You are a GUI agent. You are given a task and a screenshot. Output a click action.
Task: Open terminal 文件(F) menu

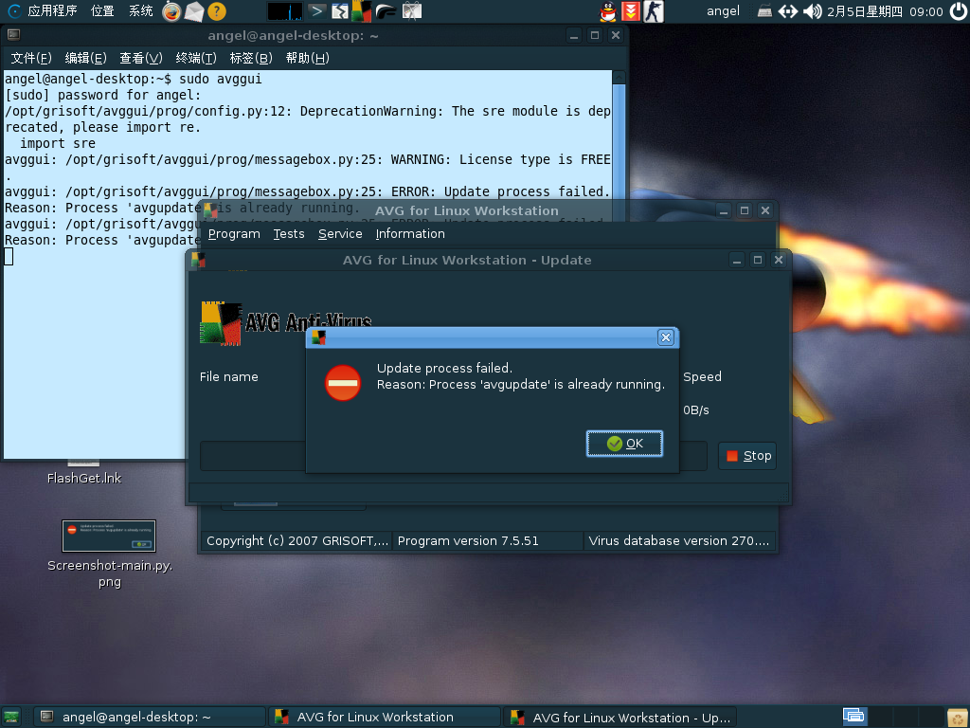[x=31, y=58]
